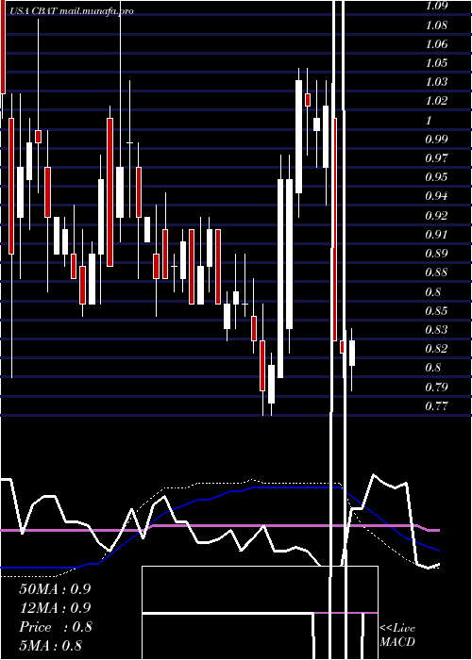This screenshot has width=472, height=660.
Task: Click the '<<Live MACD' label
Action: tap(397, 635)
